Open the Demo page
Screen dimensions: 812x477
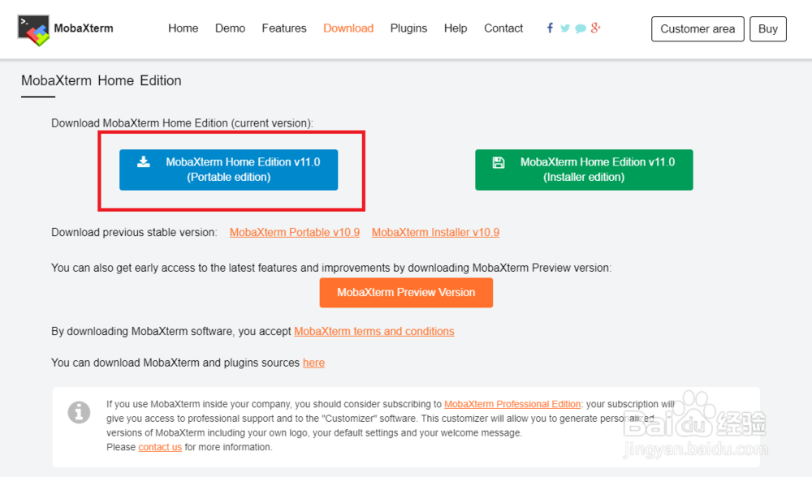[231, 28]
